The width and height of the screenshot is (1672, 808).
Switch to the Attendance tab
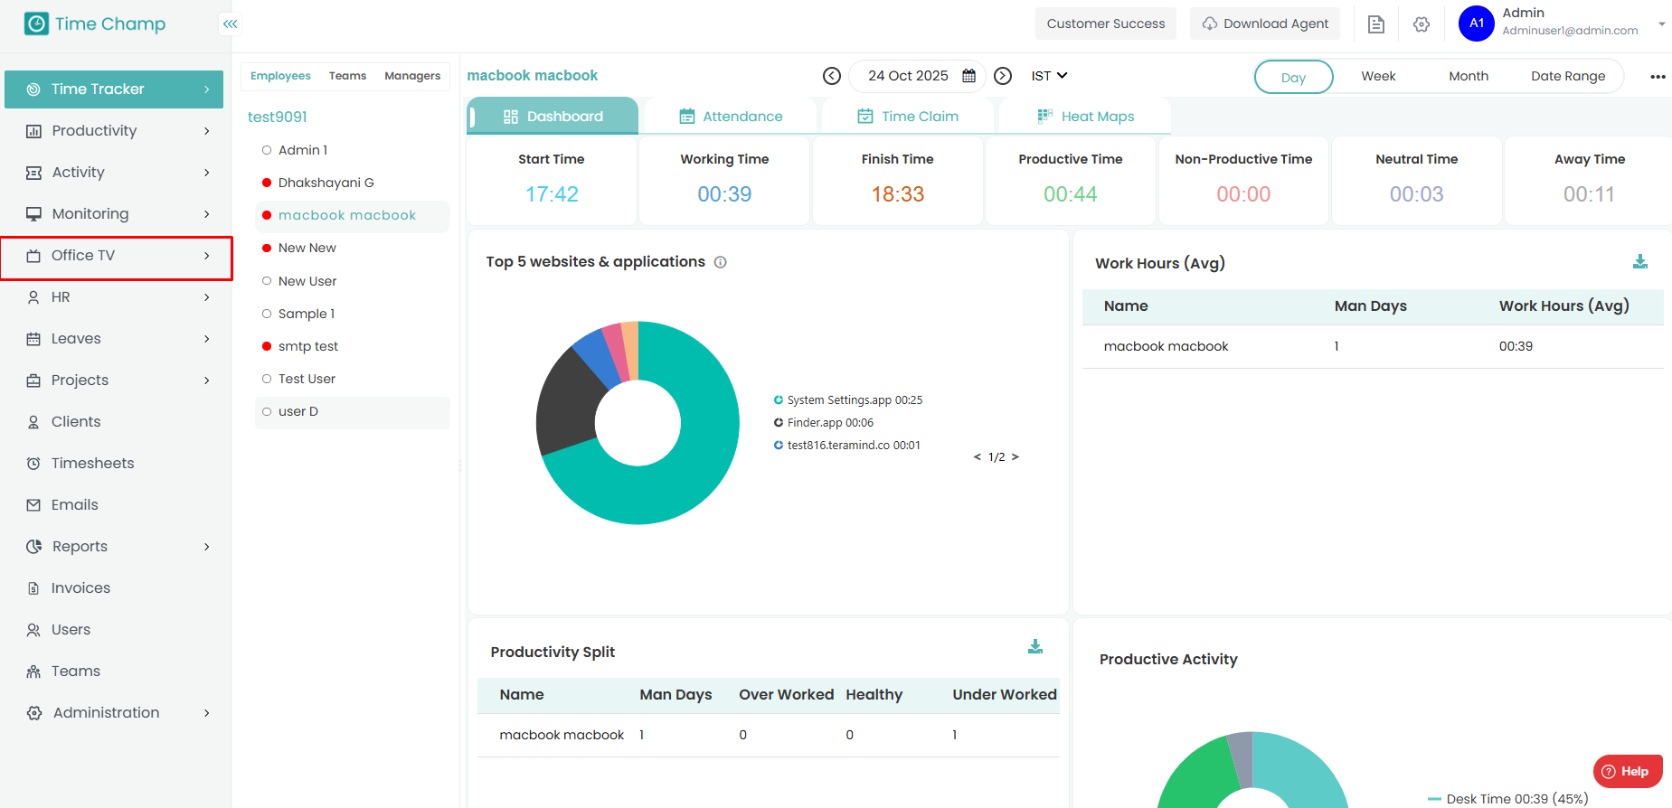(731, 117)
